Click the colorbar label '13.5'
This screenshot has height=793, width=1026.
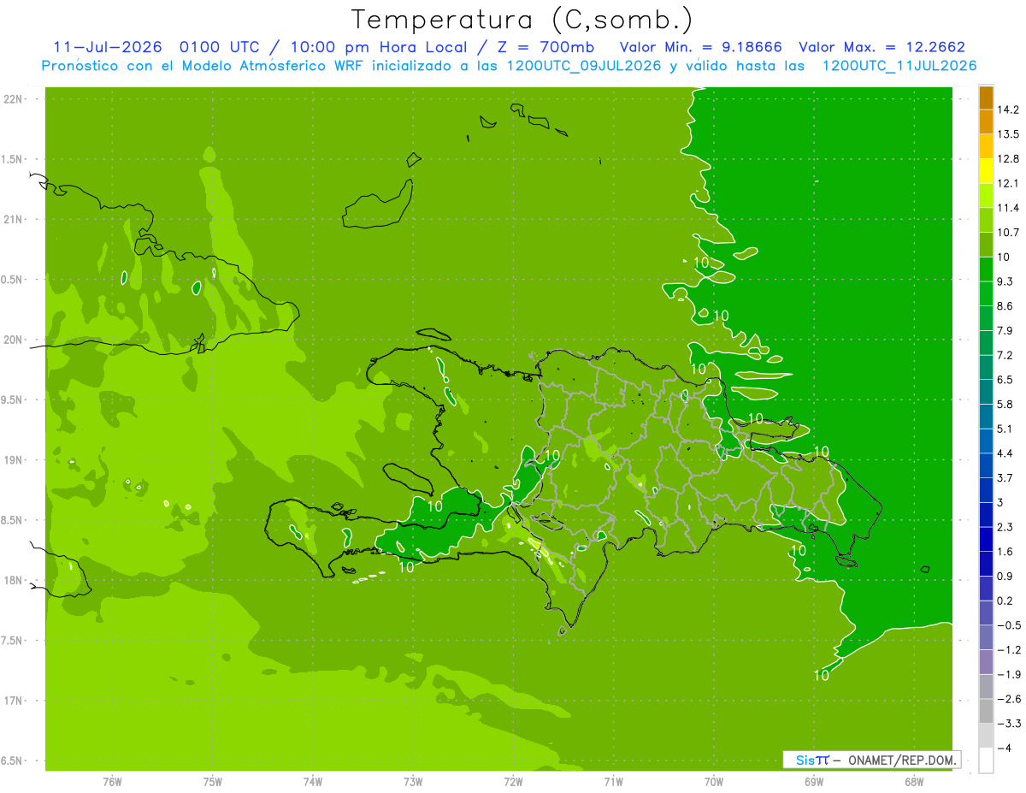point(1008,134)
